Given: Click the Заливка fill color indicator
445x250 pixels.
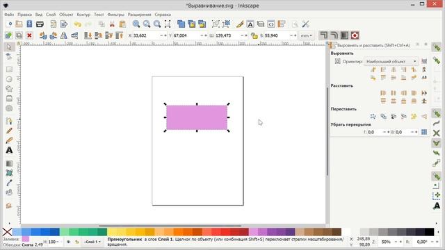Looking at the screenshot, I should pos(26,239).
